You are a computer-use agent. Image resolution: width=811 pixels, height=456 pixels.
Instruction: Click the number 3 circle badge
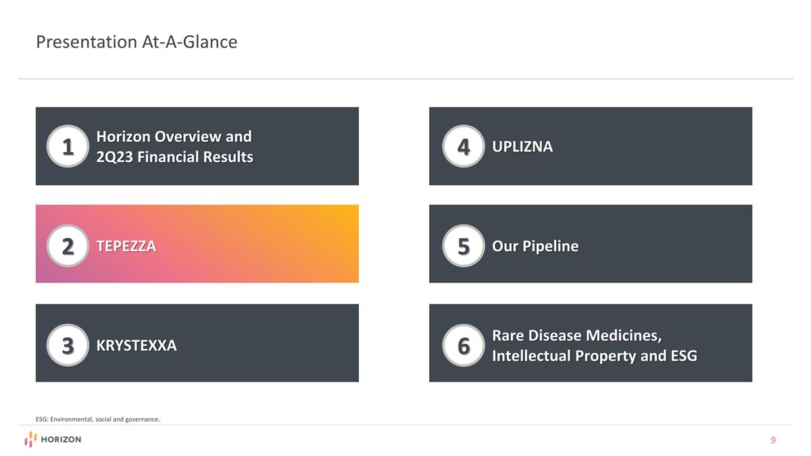tap(68, 345)
